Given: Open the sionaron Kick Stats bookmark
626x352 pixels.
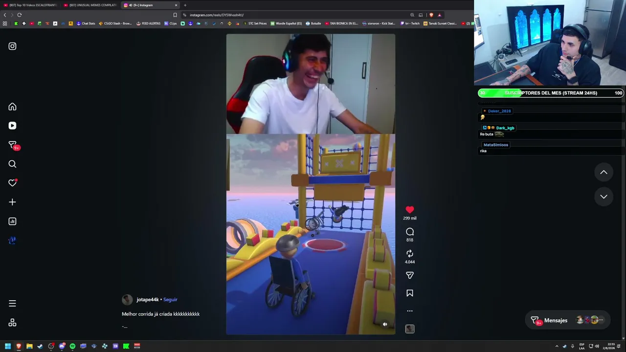Looking at the screenshot, I should (378, 23).
